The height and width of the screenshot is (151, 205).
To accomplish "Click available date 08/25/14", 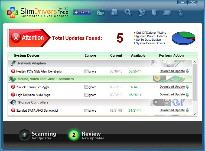I will pyautogui.click(x=135, y=71).
